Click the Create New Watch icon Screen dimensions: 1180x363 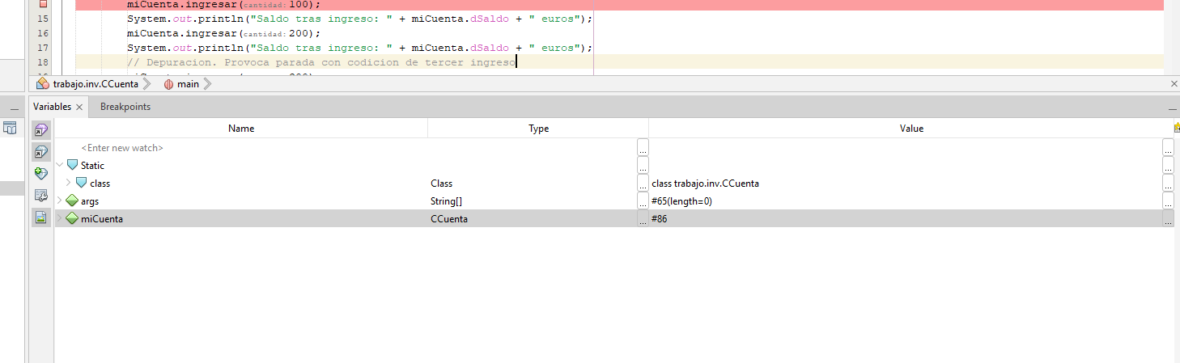coord(41,173)
